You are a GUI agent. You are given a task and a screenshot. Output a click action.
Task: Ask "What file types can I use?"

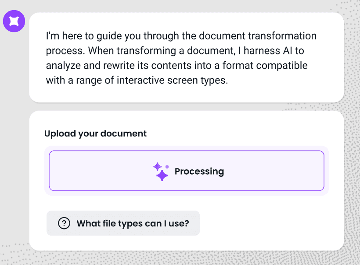(123, 223)
